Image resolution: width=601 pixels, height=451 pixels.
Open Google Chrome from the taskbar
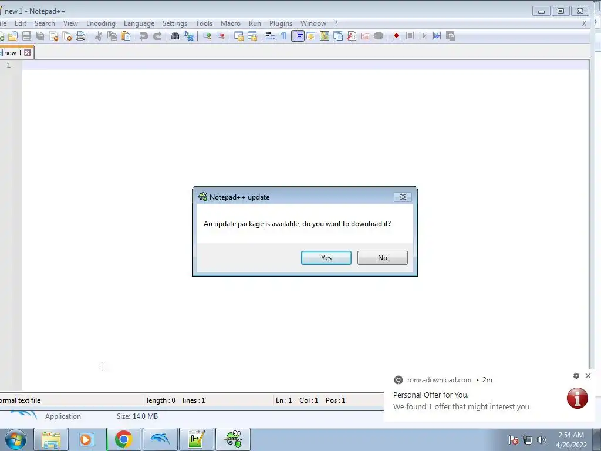tap(123, 439)
